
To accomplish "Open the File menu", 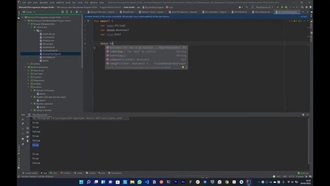I will pos(24,3).
